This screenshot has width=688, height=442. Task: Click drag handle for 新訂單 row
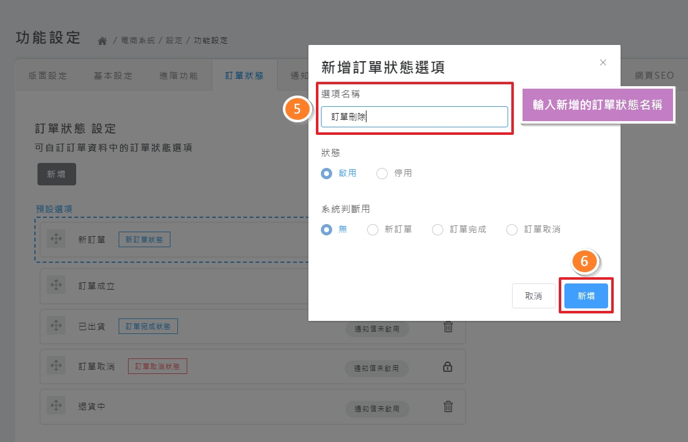click(x=56, y=239)
